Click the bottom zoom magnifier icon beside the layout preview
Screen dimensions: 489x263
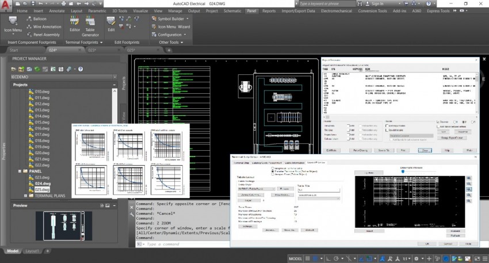pyautogui.click(x=469, y=201)
